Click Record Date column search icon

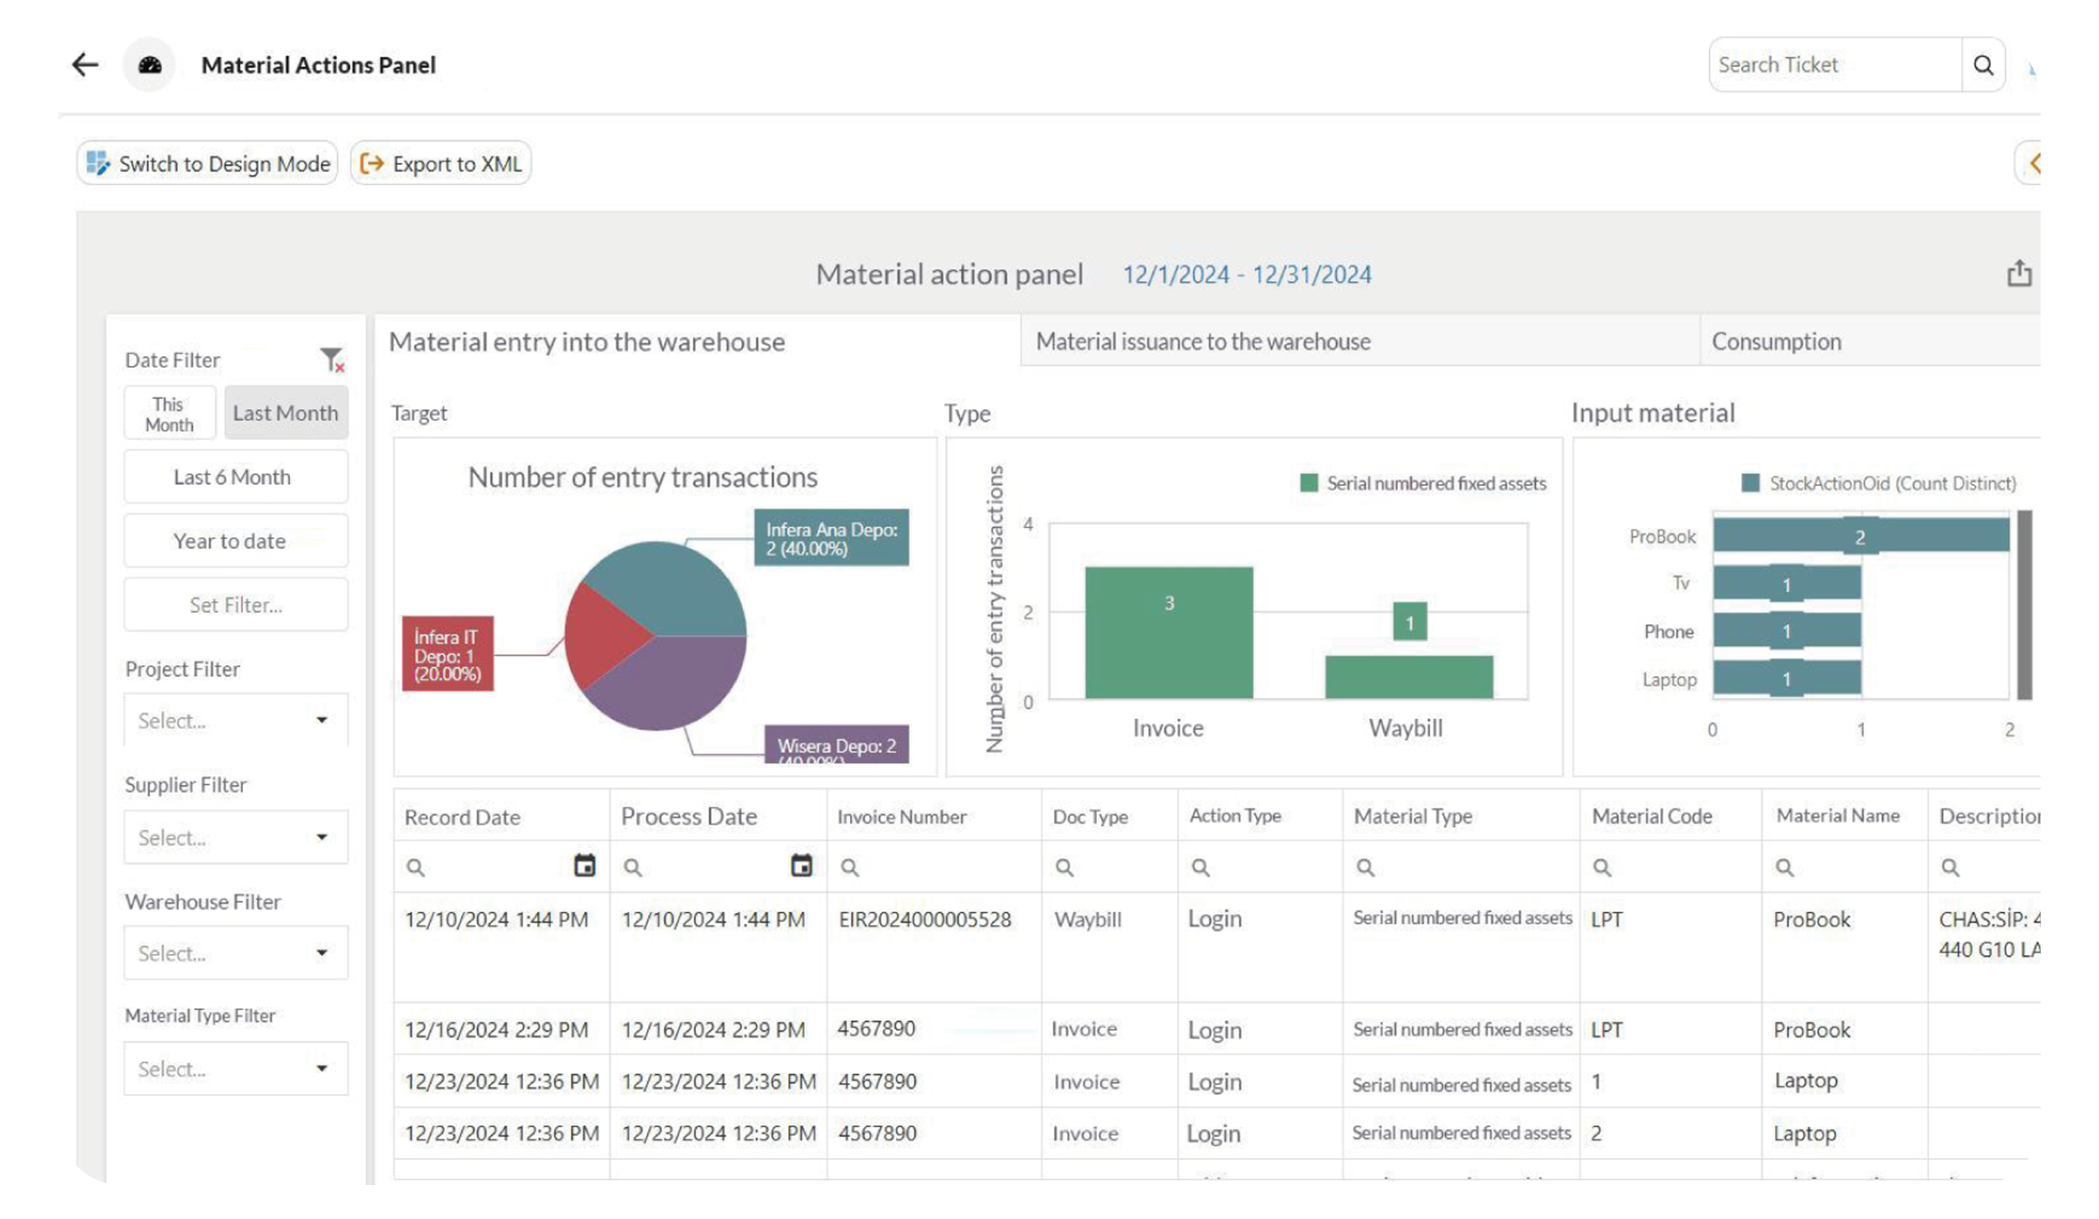click(x=415, y=867)
